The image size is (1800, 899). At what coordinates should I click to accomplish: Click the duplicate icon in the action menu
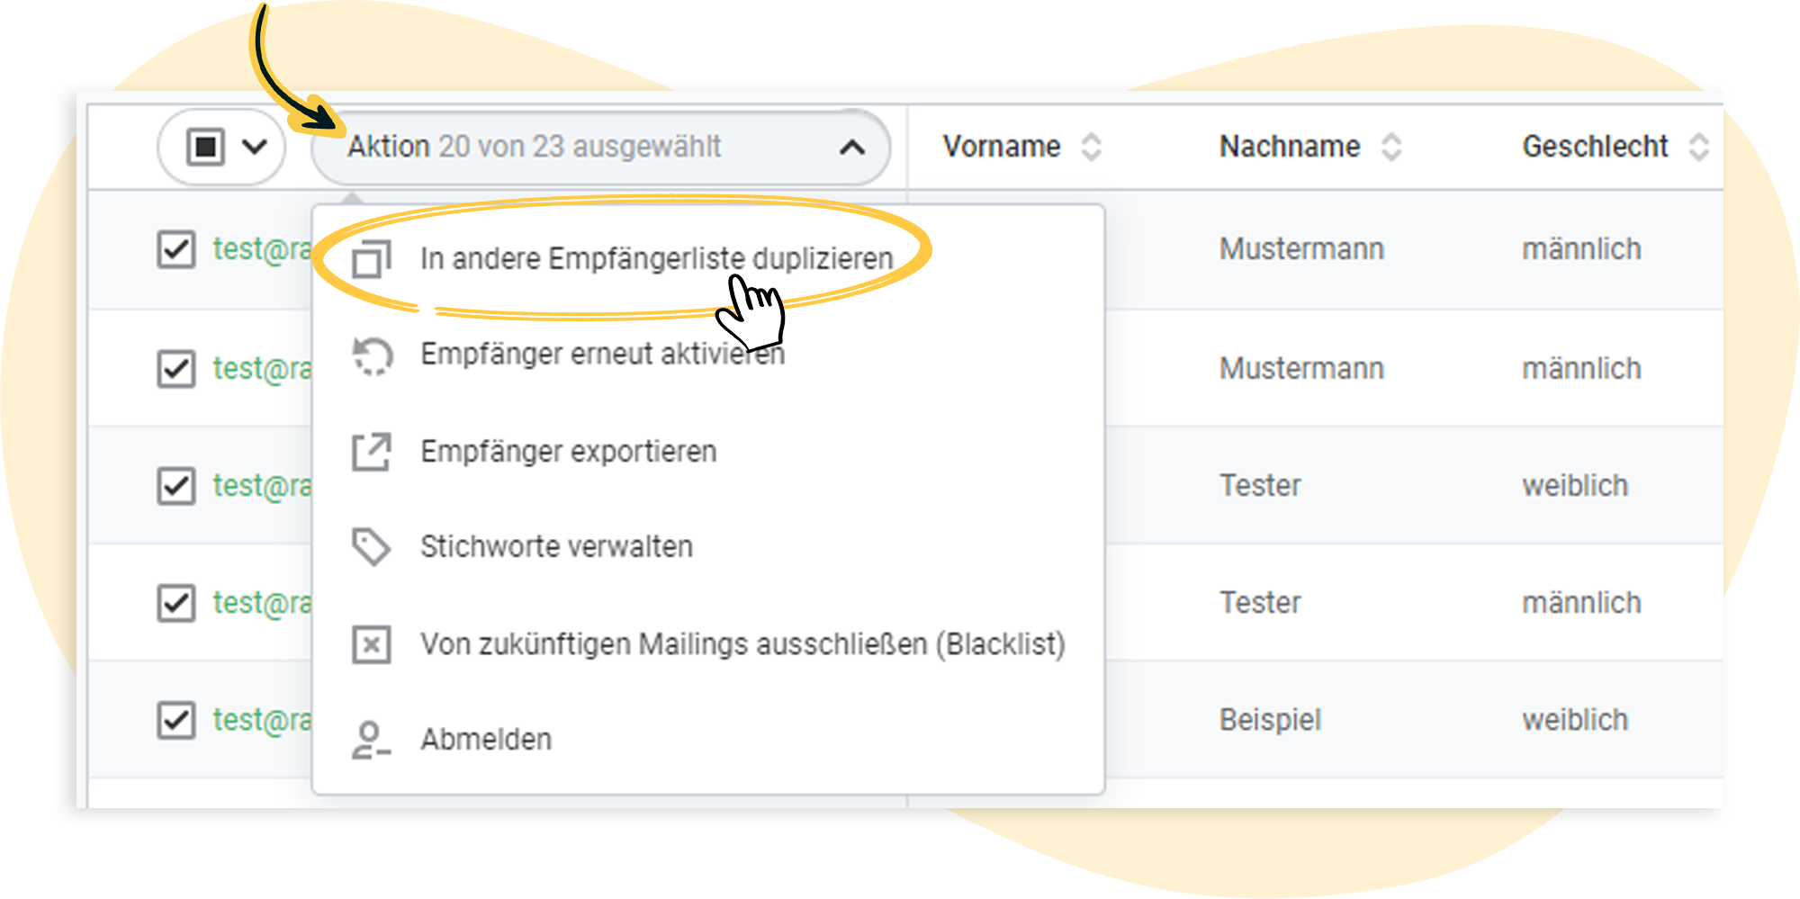[x=371, y=259]
